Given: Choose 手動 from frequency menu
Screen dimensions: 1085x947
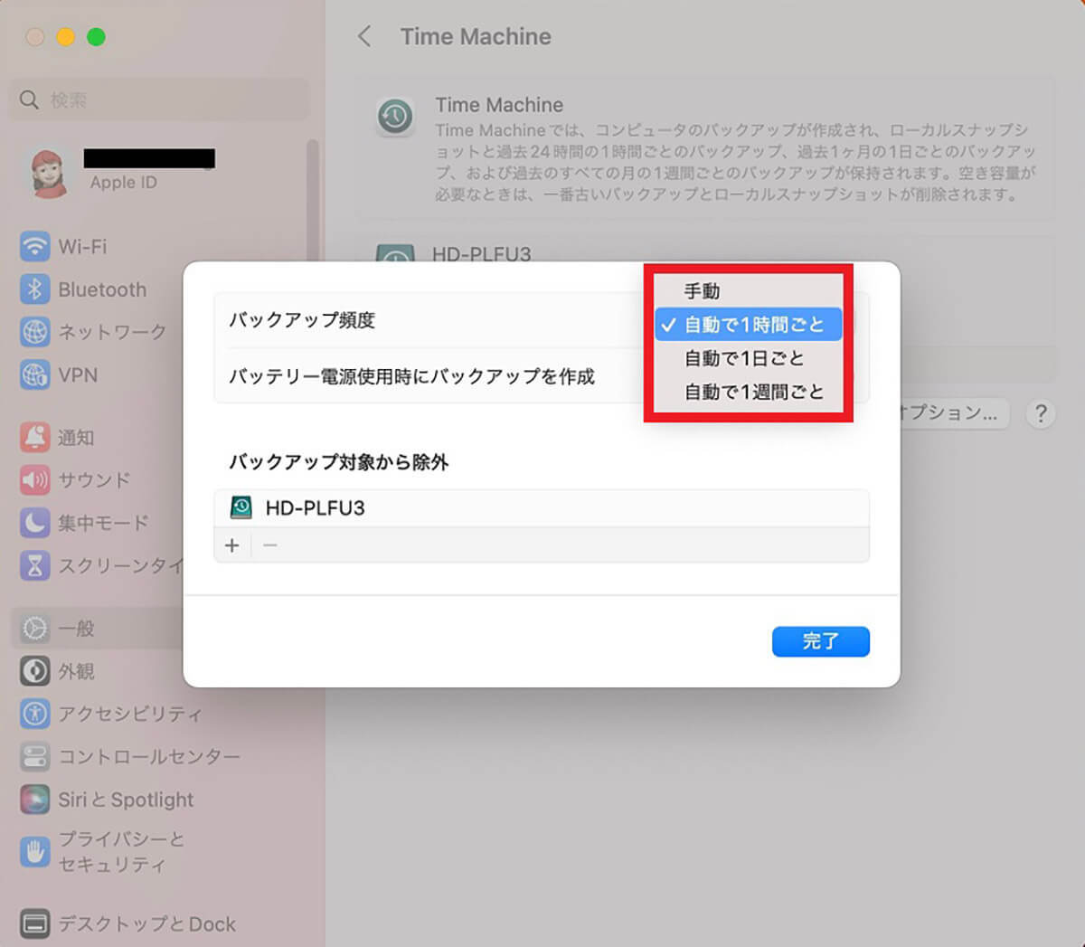Looking at the screenshot, I should [x=749, y=291].
